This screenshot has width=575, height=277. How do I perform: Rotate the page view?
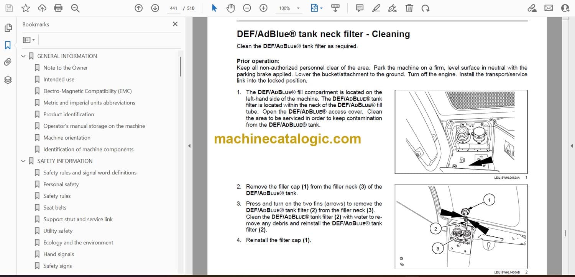pos(425,8)
